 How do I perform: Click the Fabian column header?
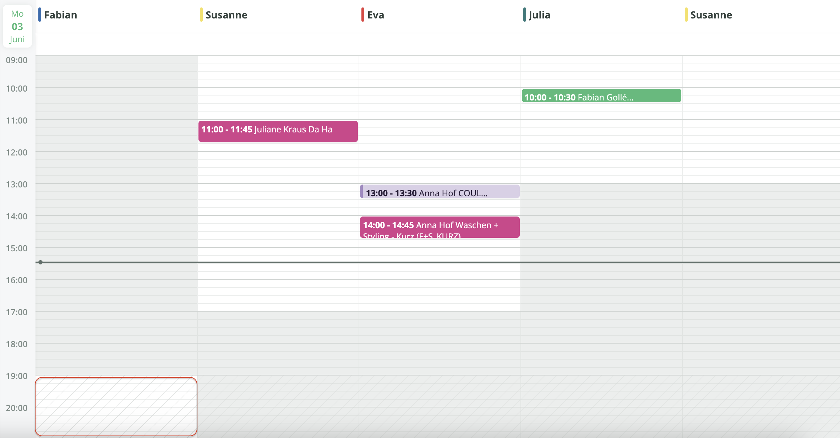pyautogui.click(x=60, y=15)
